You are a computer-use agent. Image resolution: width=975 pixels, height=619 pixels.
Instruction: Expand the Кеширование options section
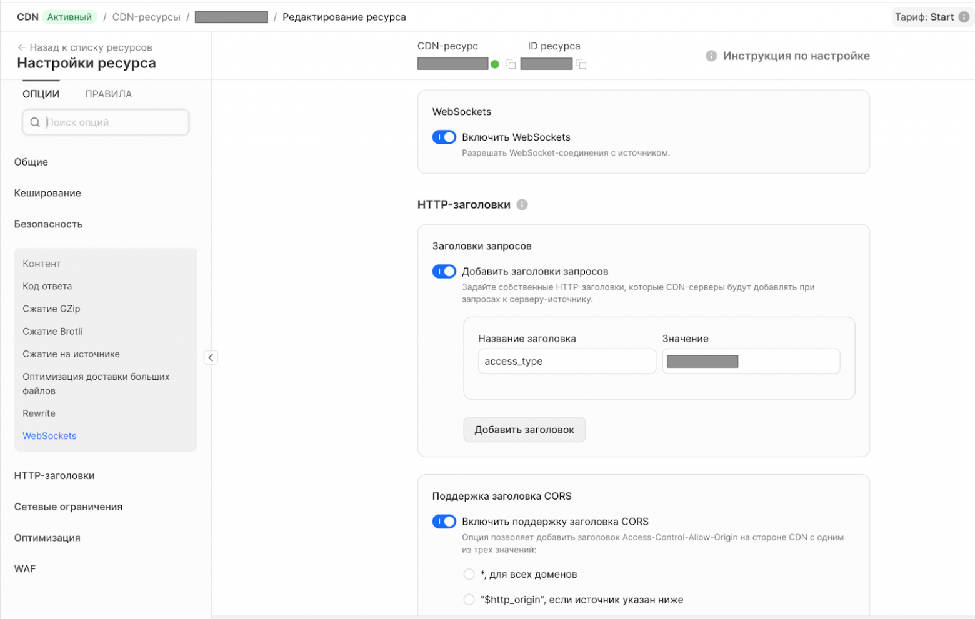click(x=47, y=193)
